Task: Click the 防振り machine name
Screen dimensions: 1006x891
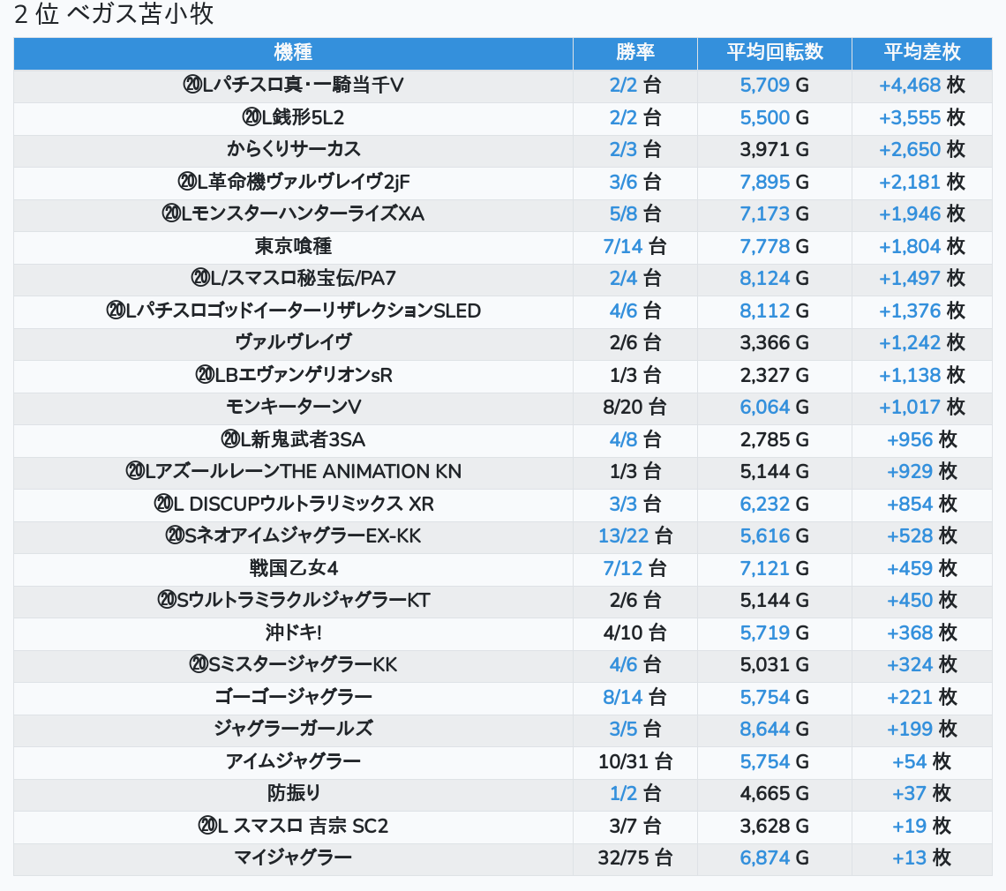Action: 293,793
